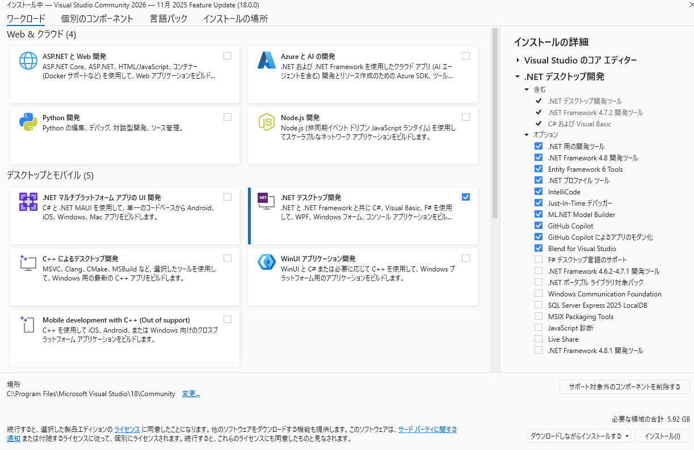Click 必要な領域の合計 5.92 GB text

pyautogui.click(x=651, y=419)
